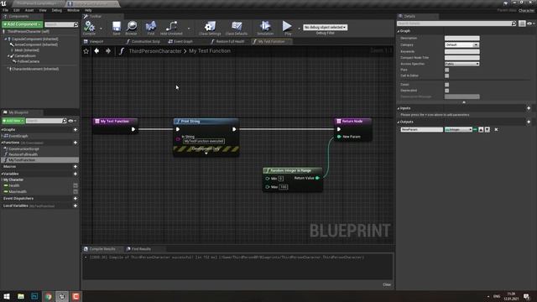Open the NewParam Integer type dropdown
This screenshot has height=302, width=537.
point(459,129)
